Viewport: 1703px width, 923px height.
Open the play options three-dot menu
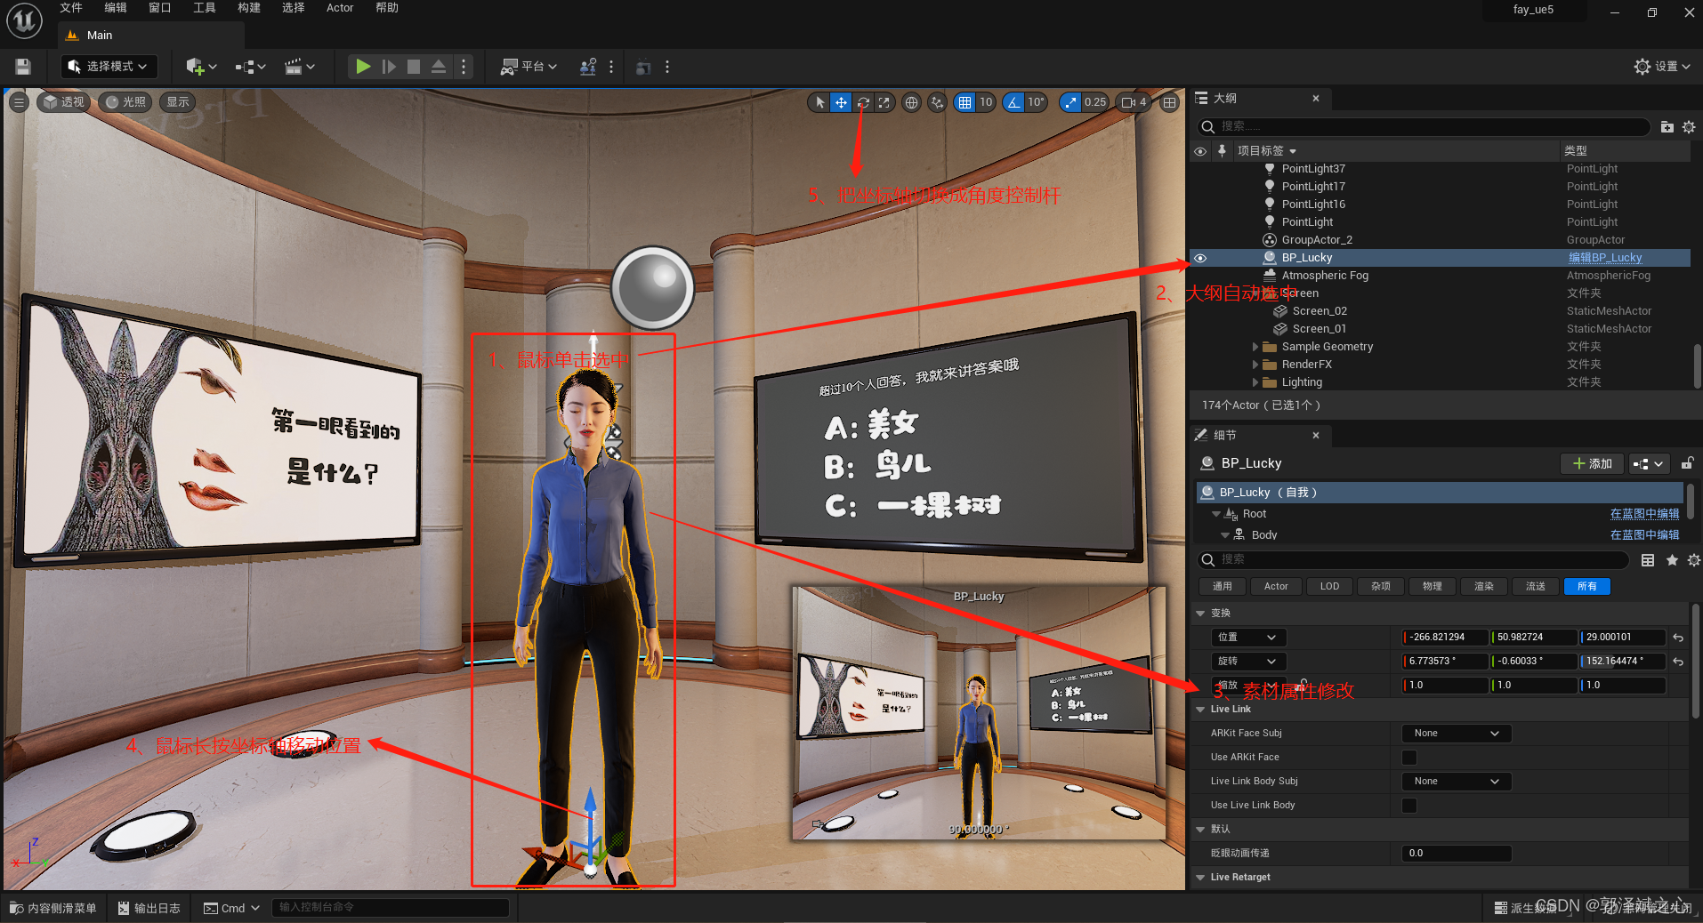coord(464,67)
